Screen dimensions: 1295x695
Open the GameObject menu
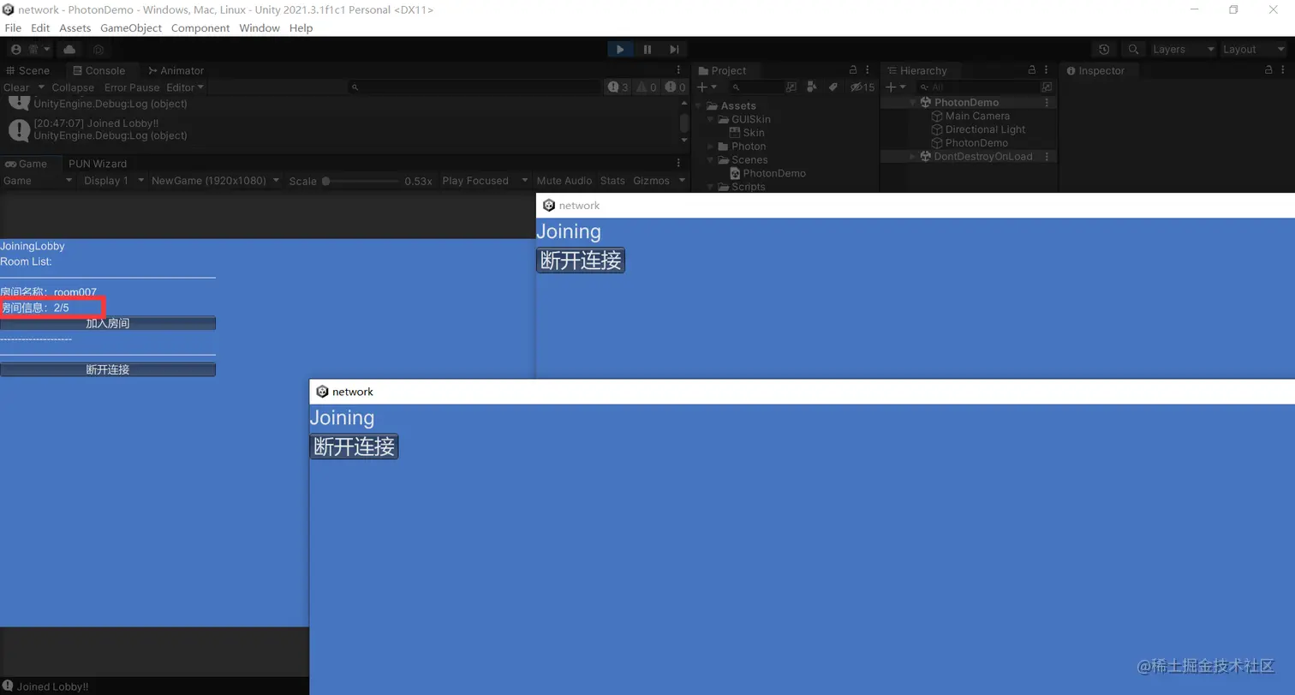pos(131,28)
